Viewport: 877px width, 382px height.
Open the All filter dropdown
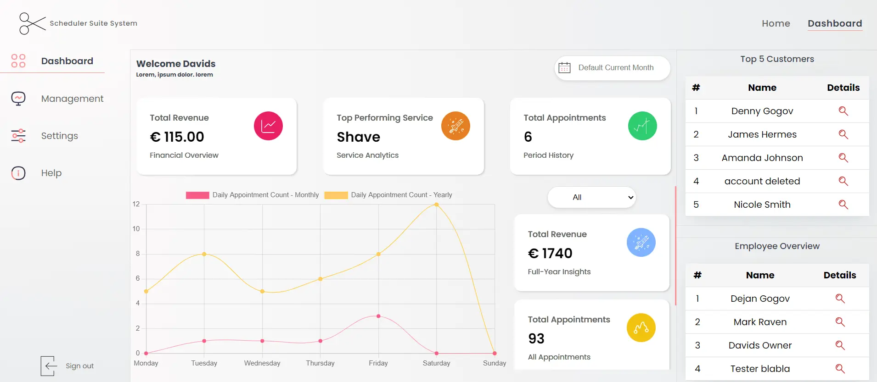[591, 197]
